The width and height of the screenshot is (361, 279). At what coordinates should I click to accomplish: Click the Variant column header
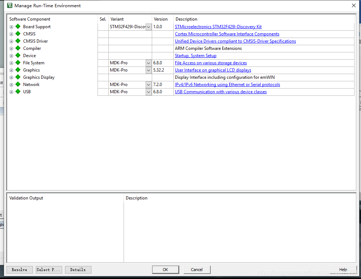pos(117,19)
